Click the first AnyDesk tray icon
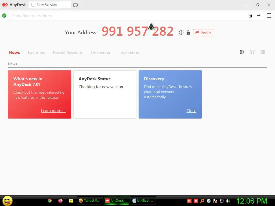The image size is (275, 206). point(189,201)
